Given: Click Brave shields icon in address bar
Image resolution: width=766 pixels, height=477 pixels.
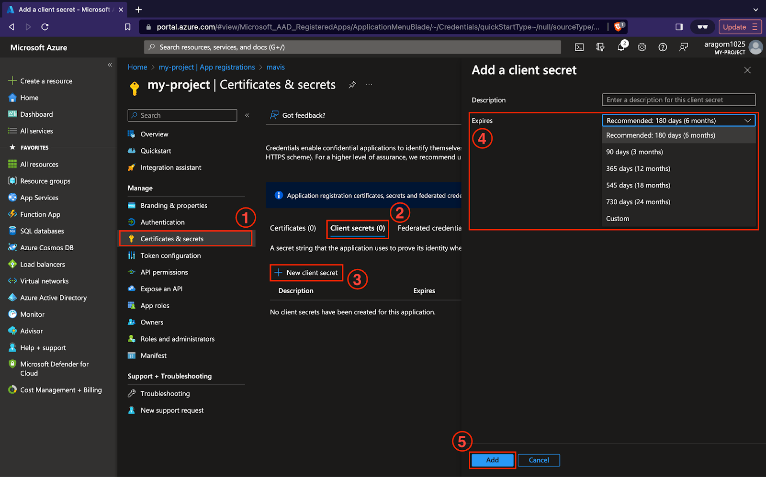Looking at the screenshot, I should click(619, 27).
